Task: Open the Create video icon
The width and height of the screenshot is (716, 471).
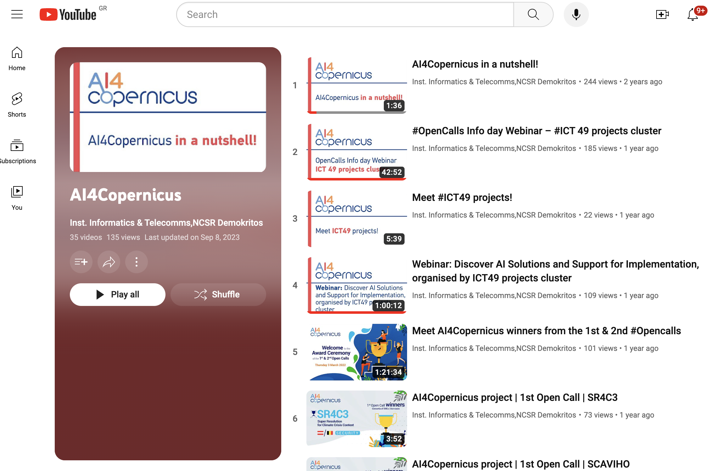Action: [662, 14]
